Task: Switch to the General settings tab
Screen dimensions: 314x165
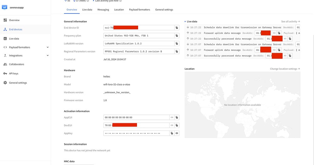Action: [164, 10]
